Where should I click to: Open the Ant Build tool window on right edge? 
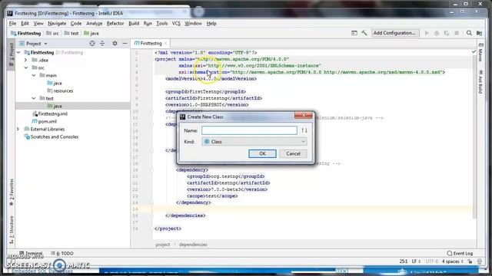click(x=480, y=82)
